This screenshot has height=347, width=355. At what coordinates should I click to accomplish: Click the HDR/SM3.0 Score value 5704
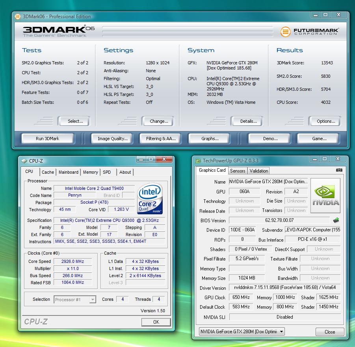tap(326, 89)
